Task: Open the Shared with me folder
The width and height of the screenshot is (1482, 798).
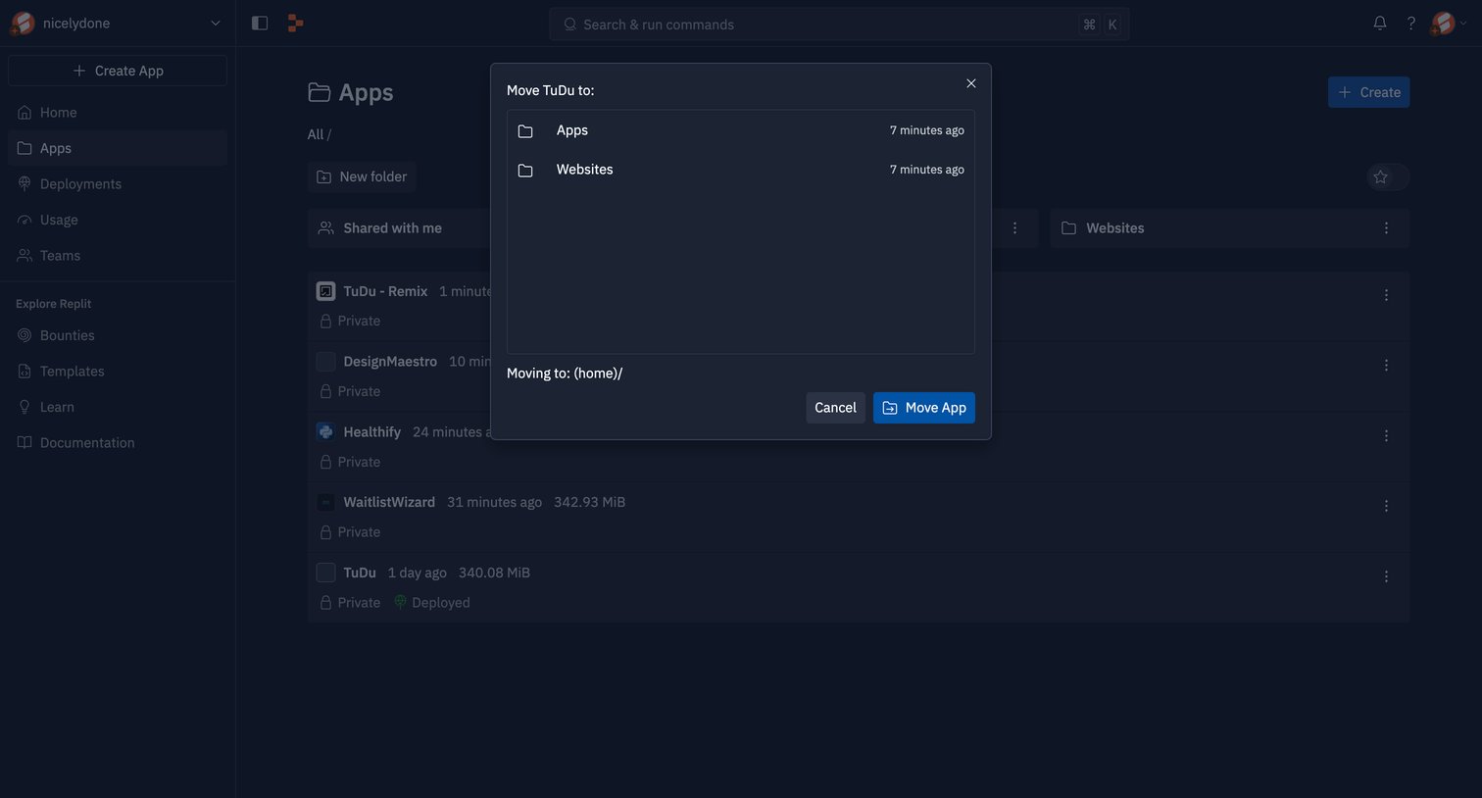Action: point(398,228)
